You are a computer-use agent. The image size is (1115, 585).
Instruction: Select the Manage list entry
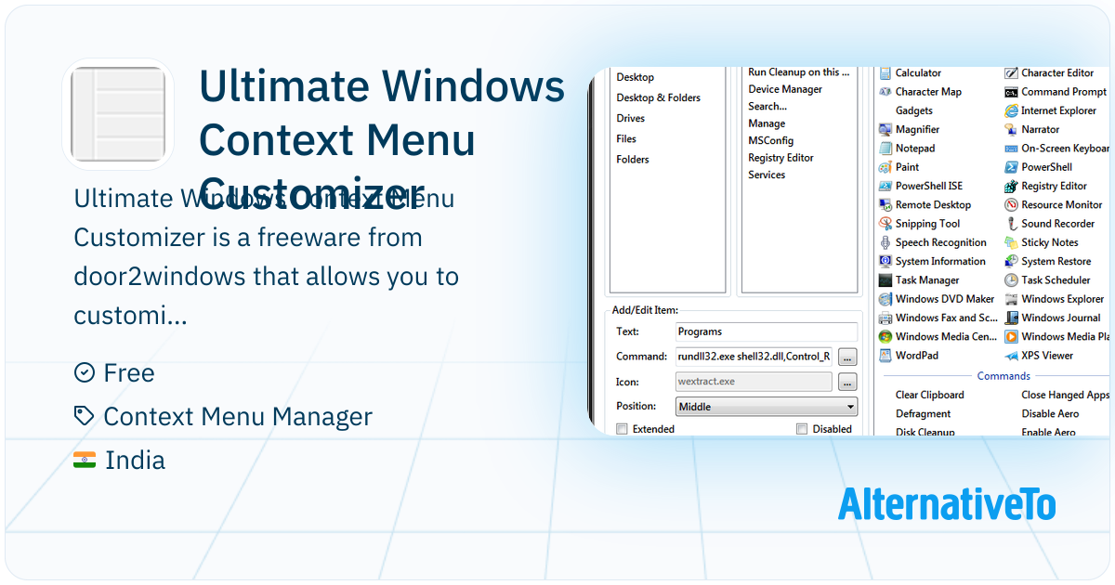point(767,123)
